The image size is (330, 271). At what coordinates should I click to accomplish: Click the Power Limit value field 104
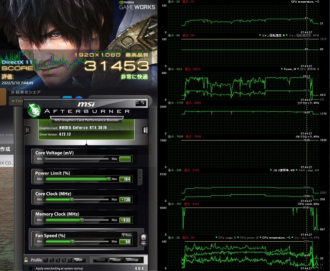(125, 179)
